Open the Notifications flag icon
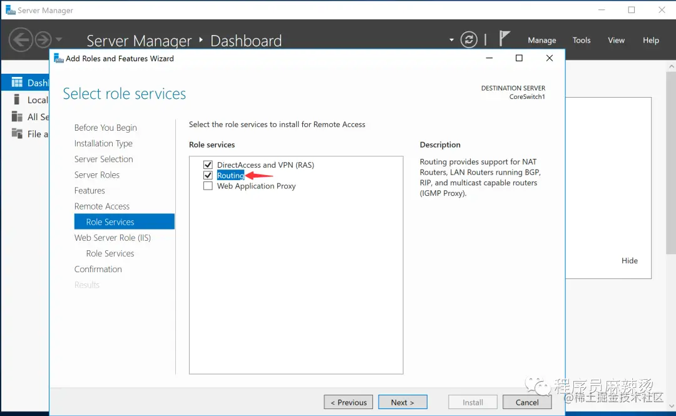 504,39
